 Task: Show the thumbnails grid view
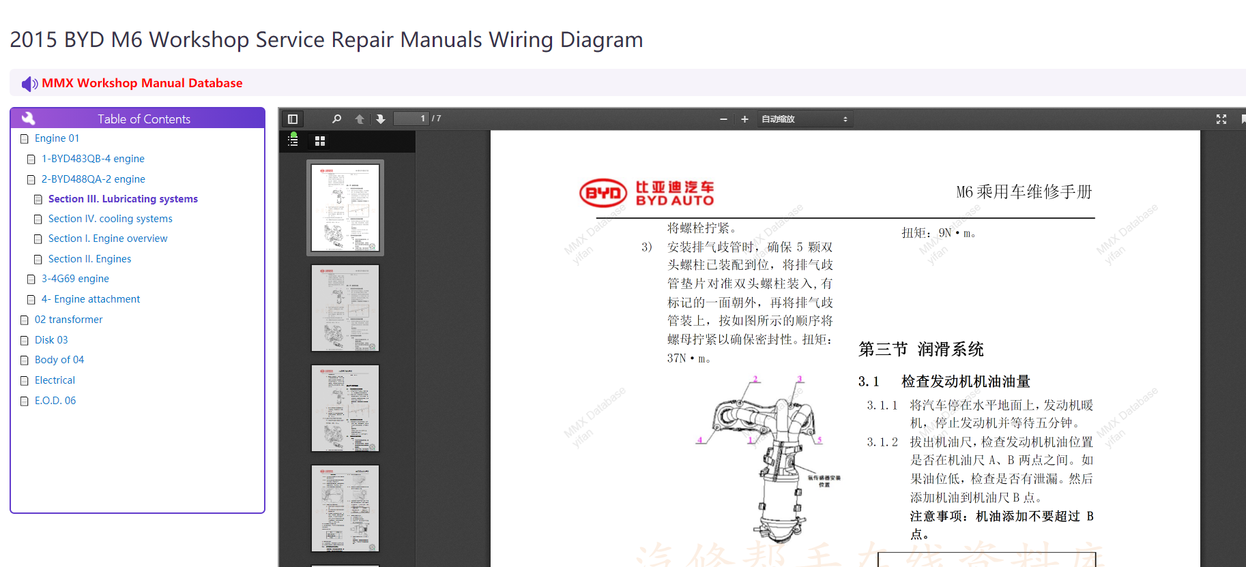320,141
